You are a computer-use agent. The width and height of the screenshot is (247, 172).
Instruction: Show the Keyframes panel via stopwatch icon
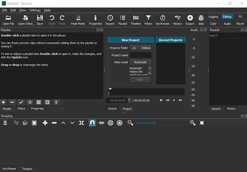tap(163, 20)
